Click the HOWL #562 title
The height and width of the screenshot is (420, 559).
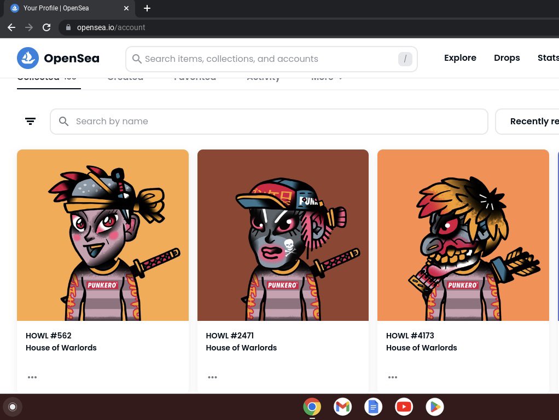tap(49, 336)
